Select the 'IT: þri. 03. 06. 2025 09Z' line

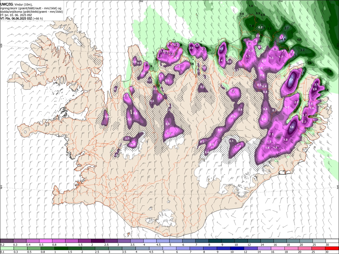click(x=16, y=15)
